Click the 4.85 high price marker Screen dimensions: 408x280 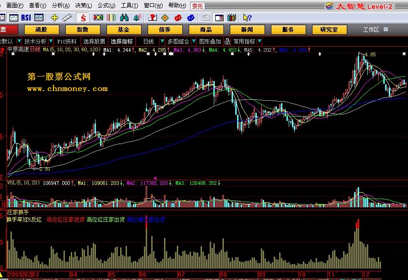coord(370,54)
